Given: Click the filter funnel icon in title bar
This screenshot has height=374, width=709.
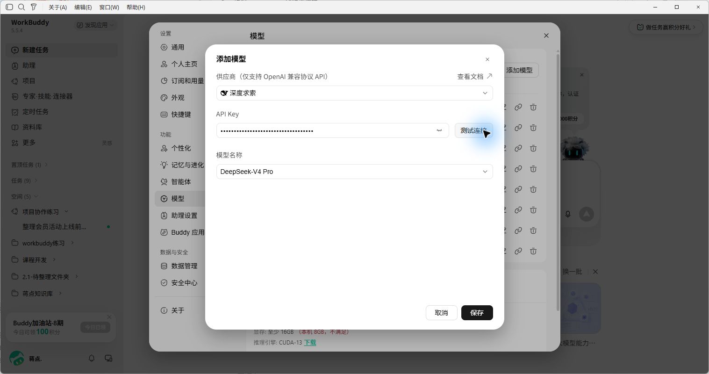Looking at the screenshot, I should pos(34,7).
